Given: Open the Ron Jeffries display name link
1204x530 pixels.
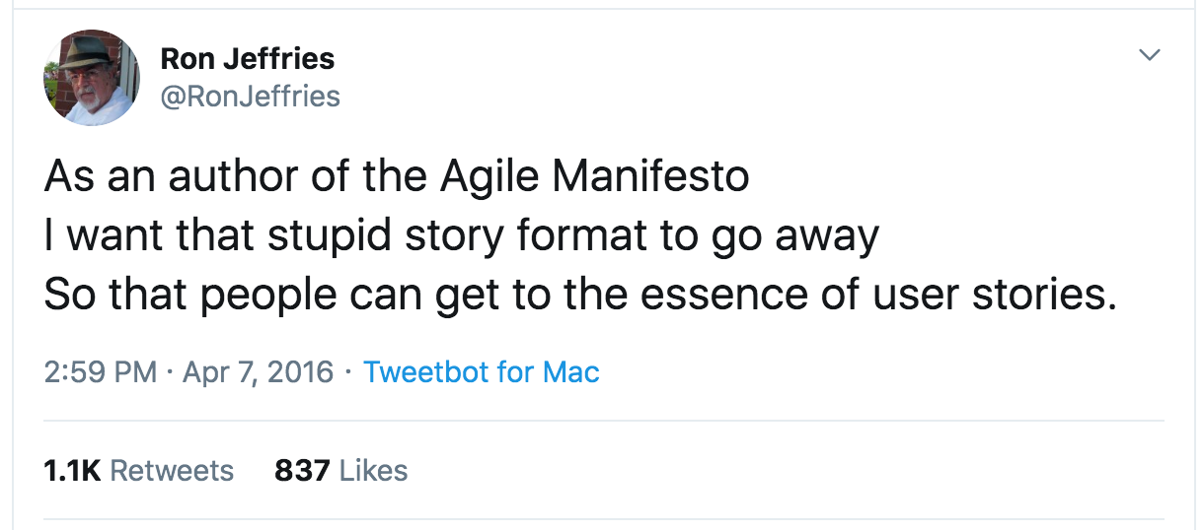Looking at the screenshot, I should [x=247, y=59].
